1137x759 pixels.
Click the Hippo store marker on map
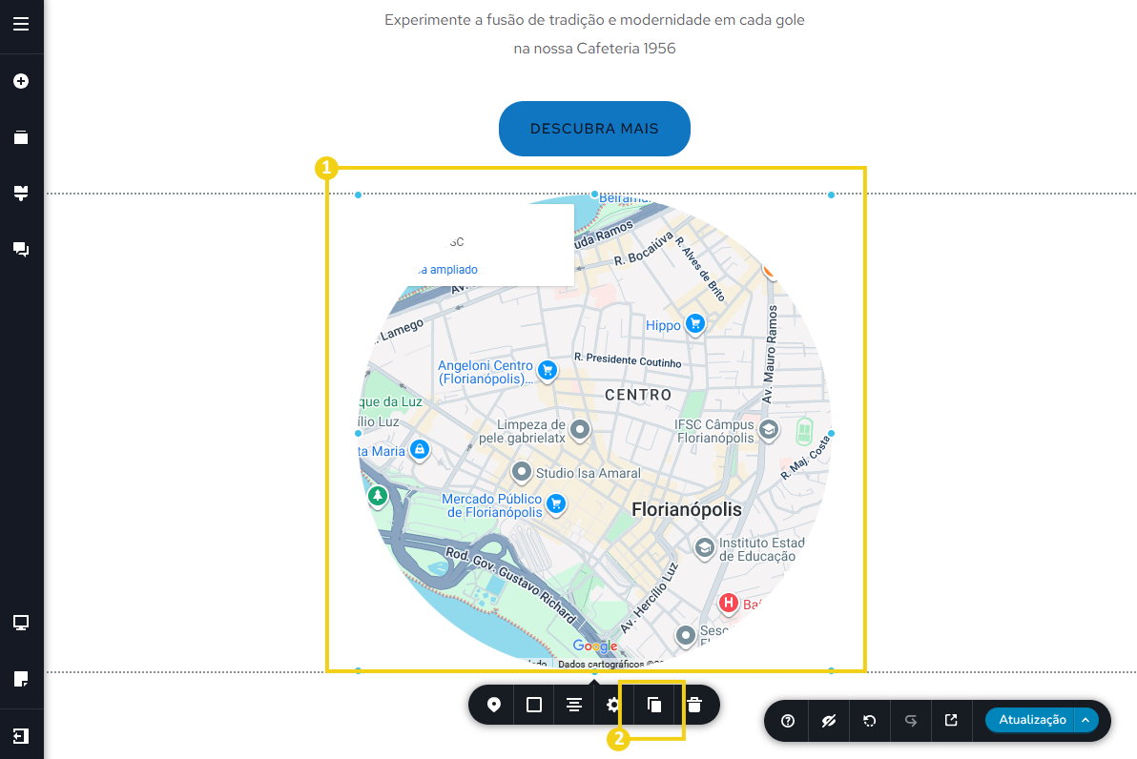point(695,324)
